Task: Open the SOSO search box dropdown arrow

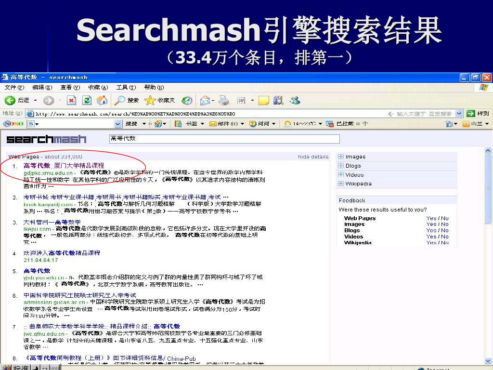Action: click(x=118, y=124)
